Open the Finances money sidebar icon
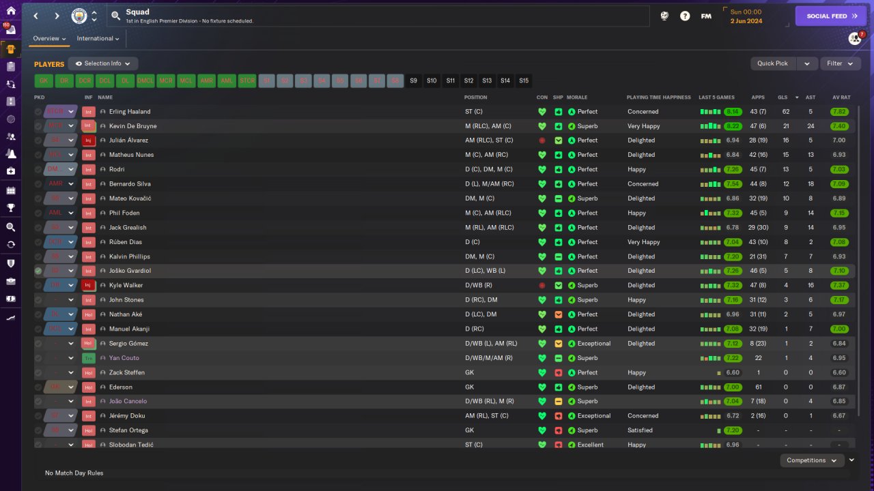 [10, 299]
